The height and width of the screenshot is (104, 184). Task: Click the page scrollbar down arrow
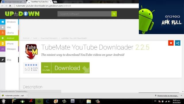click(183, 92)
